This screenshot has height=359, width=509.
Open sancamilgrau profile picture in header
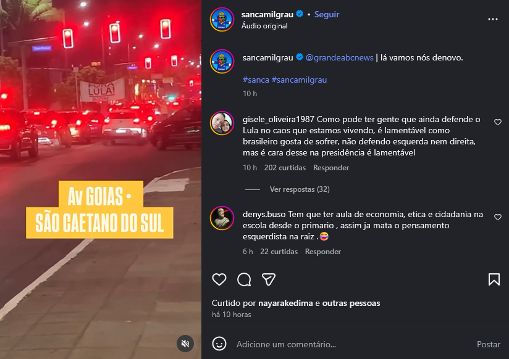click(x=222, y=20)
